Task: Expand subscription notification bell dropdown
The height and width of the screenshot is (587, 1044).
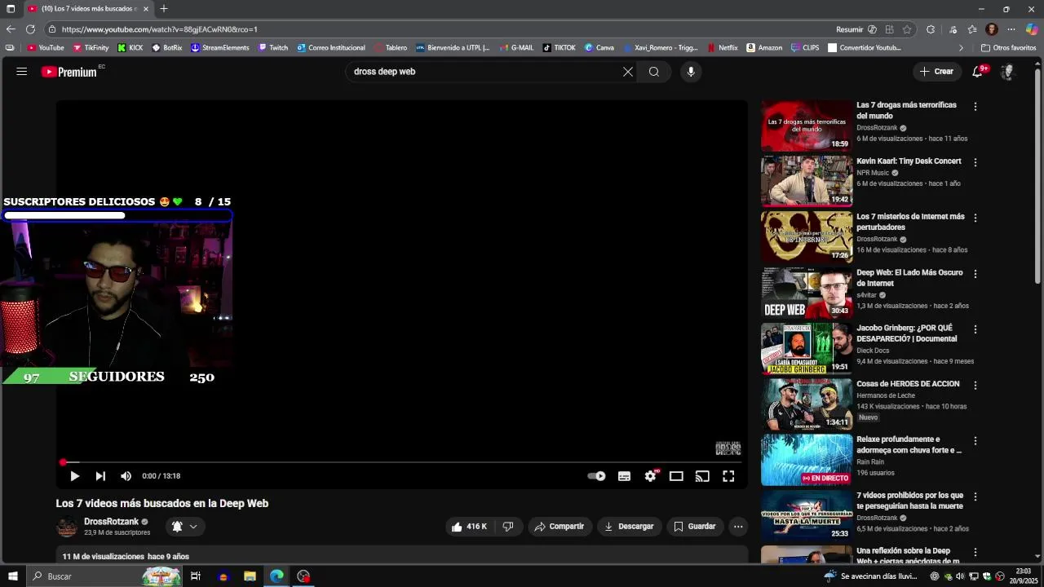Action: (185, 527)
